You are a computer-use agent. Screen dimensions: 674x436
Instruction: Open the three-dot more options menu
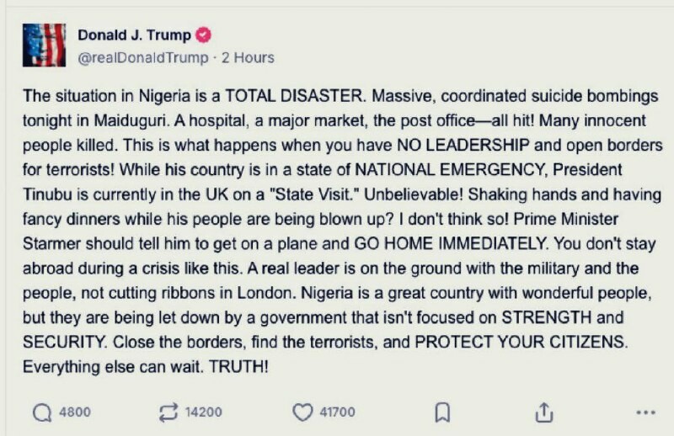pyautogui.click(x=645, y=412)
